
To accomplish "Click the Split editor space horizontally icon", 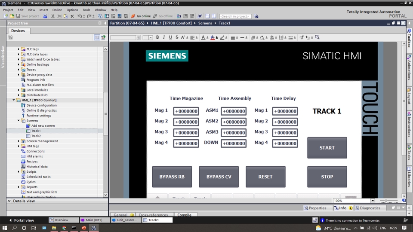I will coord(207,16).
